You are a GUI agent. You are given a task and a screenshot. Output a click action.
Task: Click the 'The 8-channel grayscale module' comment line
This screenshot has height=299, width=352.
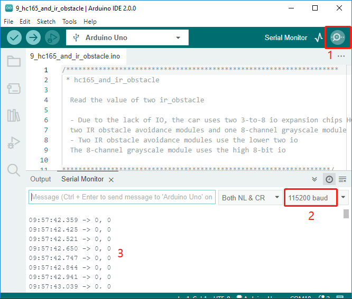click(178, 150)
